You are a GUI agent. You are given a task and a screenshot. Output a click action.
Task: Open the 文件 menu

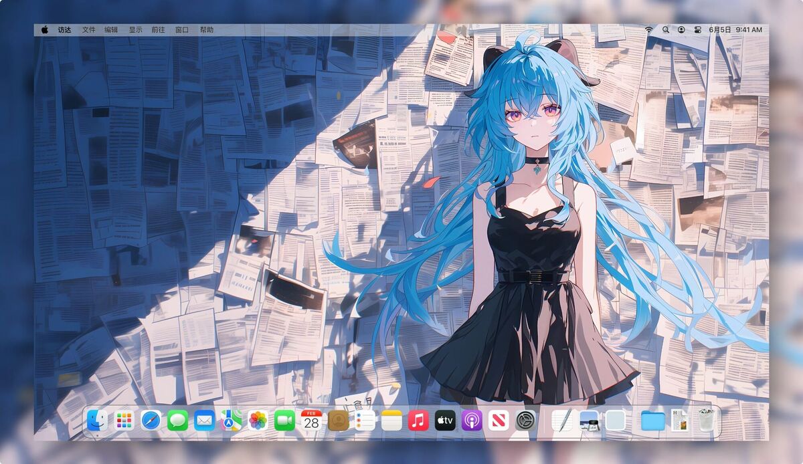click(x=89, y=30)
